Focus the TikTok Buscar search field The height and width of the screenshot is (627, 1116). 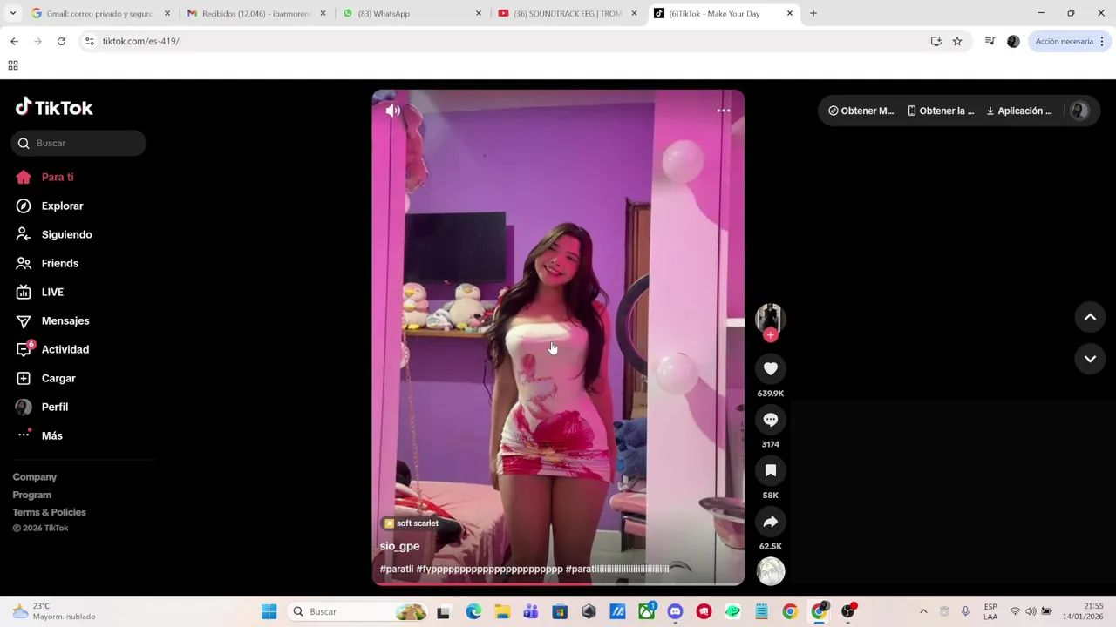pyautogui.click(x=78, y=143)
